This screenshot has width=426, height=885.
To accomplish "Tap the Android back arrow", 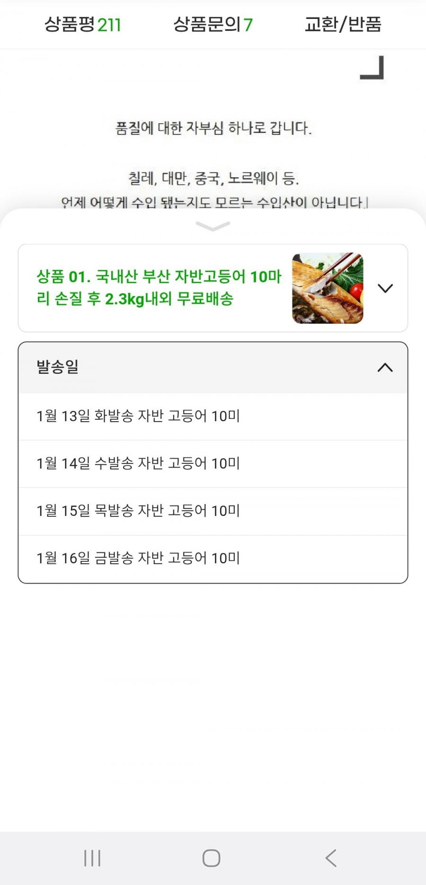I will pos(331,858).
